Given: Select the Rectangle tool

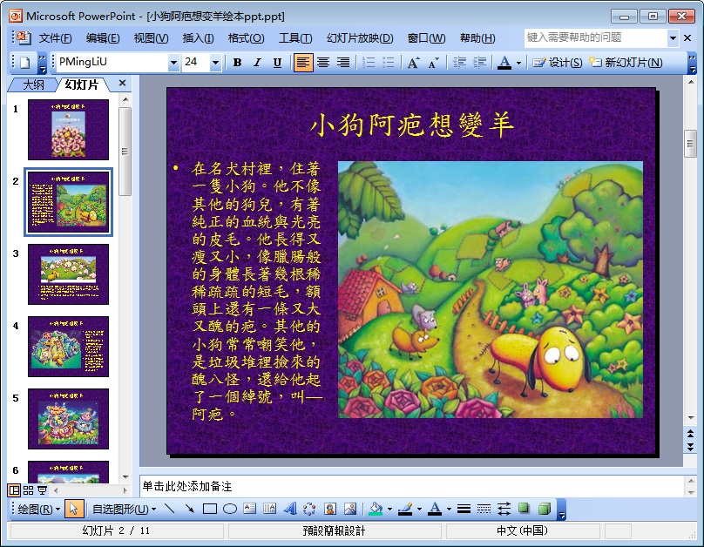Looking at the screenshot, I should tap(210, 509).
